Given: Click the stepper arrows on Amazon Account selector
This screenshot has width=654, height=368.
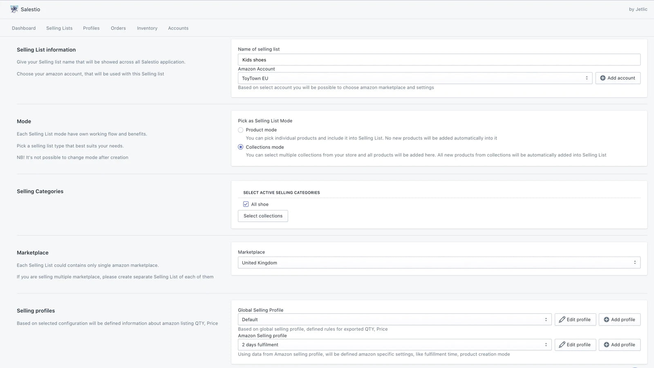Looking at the screenshot, I should (586, 78).
